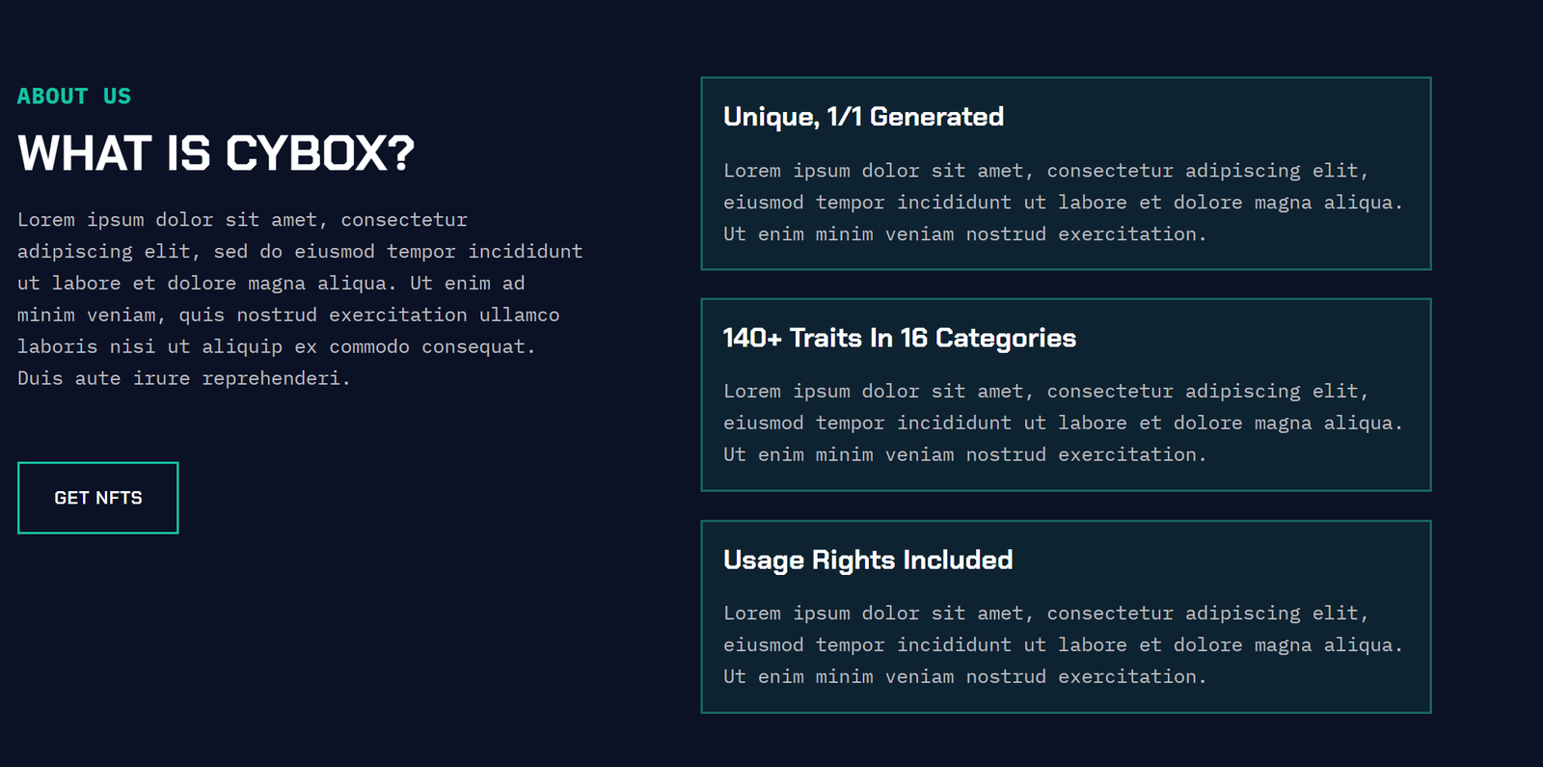Click the Usage Rights Included heading
The height and width of the screenshot is (767, 1543).
[x=868, y=560]
